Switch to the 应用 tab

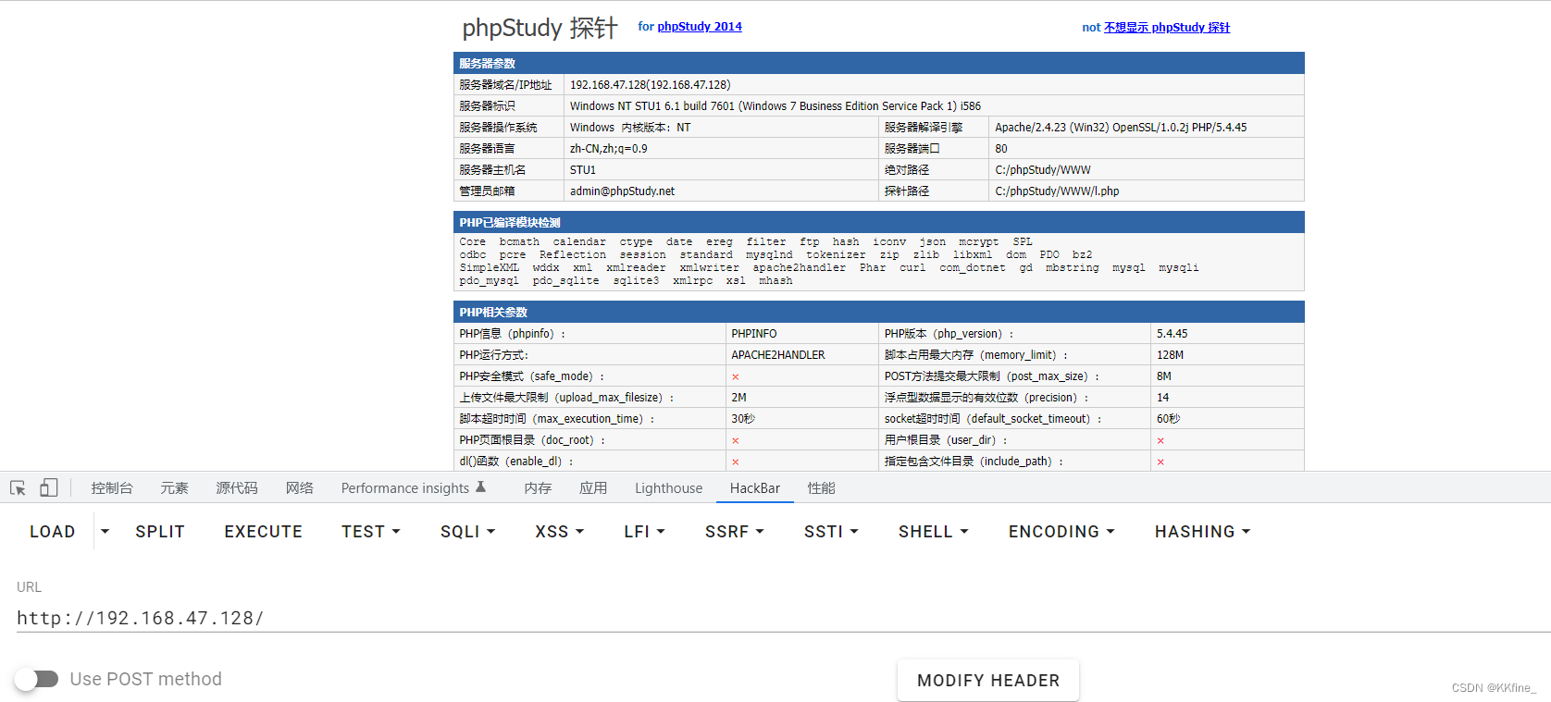pos(593,487)
